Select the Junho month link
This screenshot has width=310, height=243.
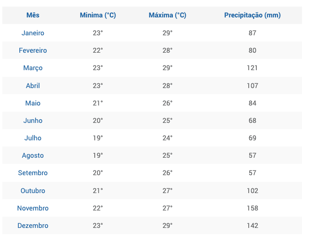coord(33,121)
